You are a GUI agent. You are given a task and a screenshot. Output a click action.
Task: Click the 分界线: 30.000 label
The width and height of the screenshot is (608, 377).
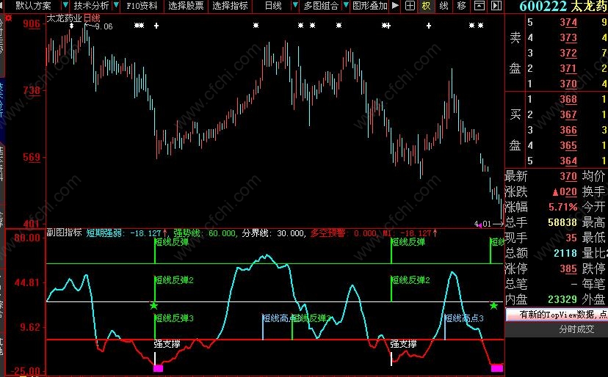point(273,233)
